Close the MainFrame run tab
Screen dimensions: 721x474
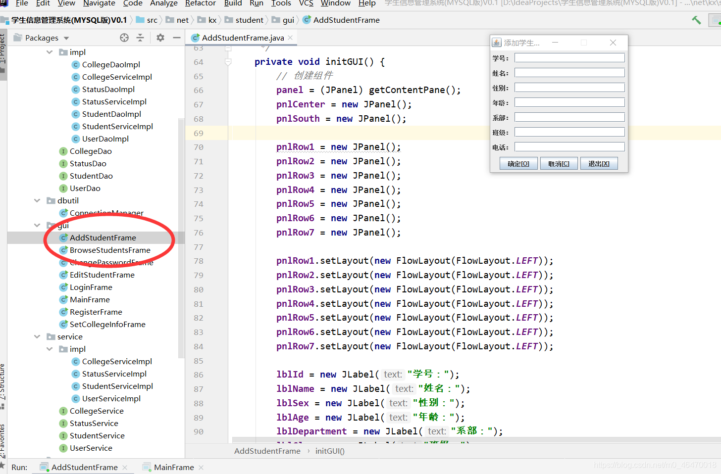pos(201,467)
